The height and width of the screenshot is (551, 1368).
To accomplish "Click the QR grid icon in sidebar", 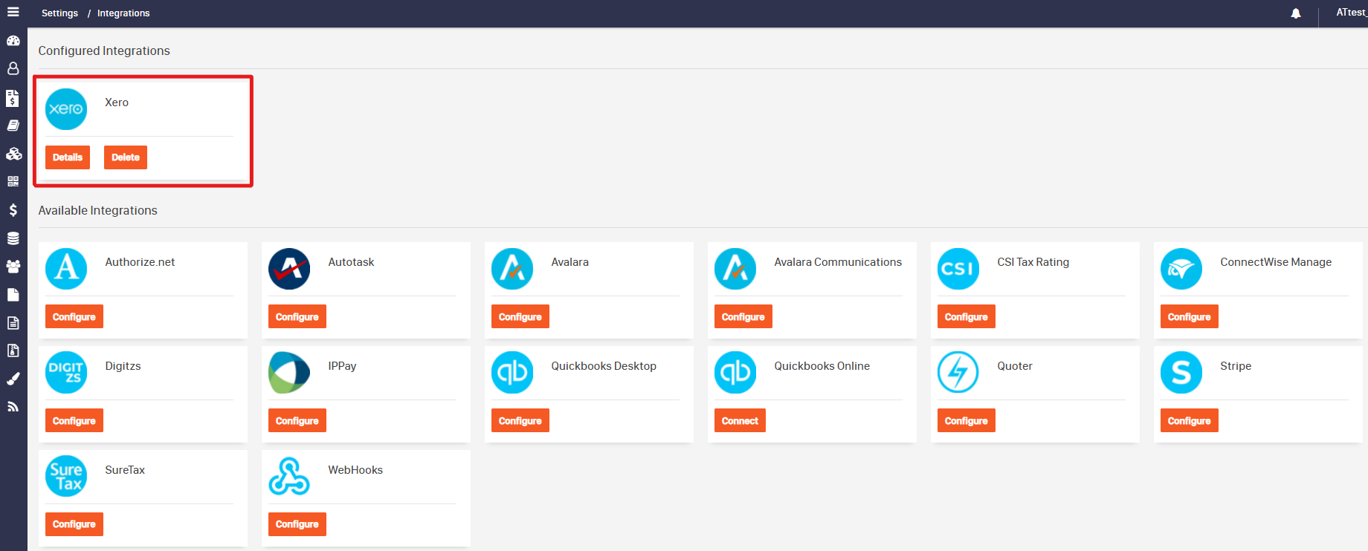I will [13, 181].
